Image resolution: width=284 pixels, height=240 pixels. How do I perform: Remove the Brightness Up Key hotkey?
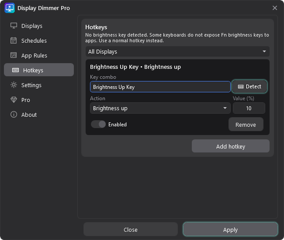pyautogui.click(x=246, y=125)
